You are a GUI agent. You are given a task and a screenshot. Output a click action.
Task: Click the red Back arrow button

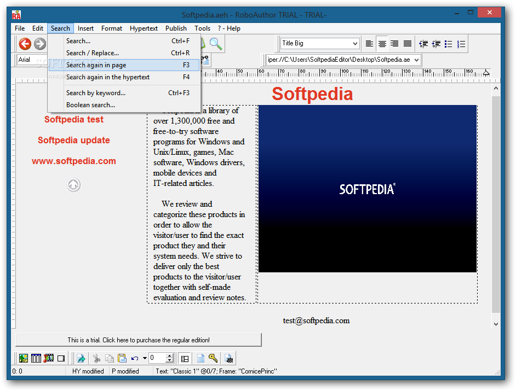tap(25, 44)
